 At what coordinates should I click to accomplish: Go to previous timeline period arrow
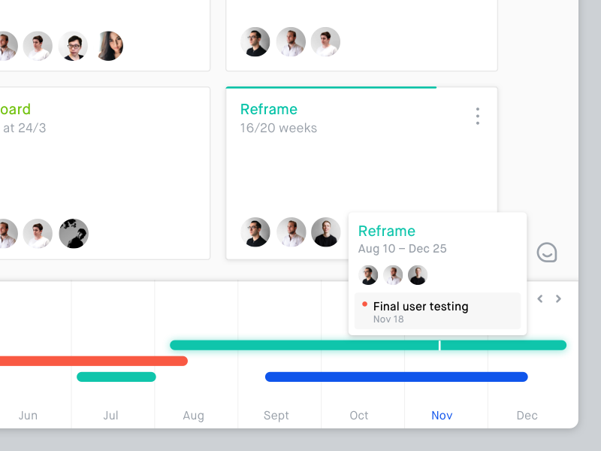point(539,299)
